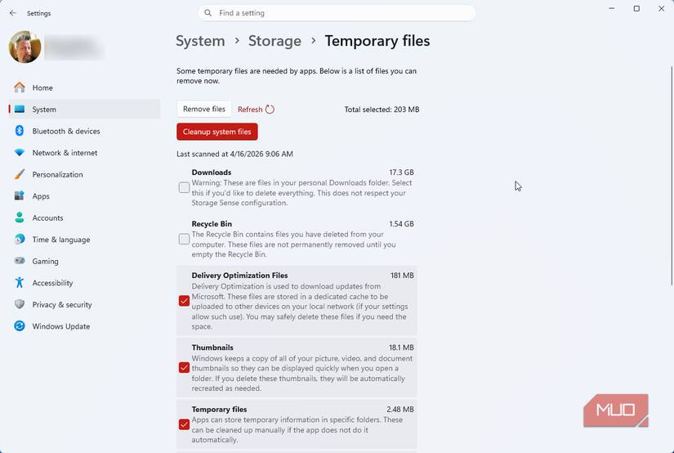The width and height of the screenshot is (674, 453).
Task: Uncheck Delivery Optimization Files checkbox
Action: (184, 301)
